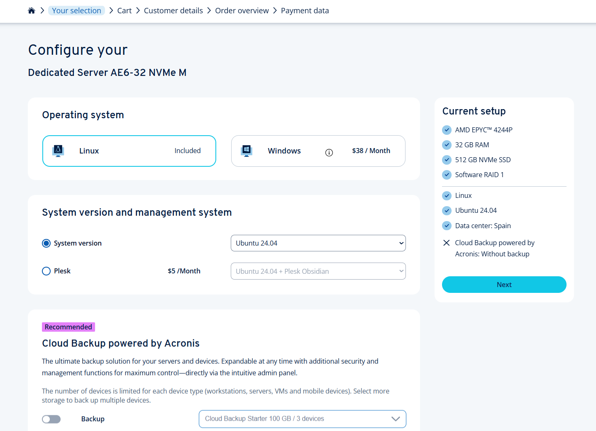Screen dimensions: 596x431
Task: Go to the Order overview breadcrumb step
Action: [x=242, y=10]
